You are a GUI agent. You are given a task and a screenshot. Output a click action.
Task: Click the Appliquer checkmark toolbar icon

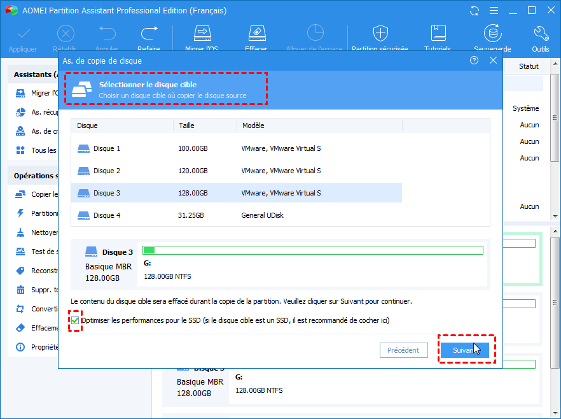pos(24,34)
